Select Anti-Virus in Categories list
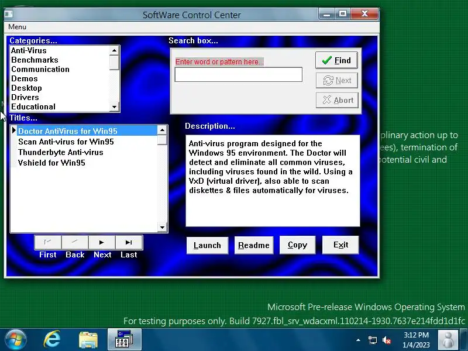 (60, 50)
